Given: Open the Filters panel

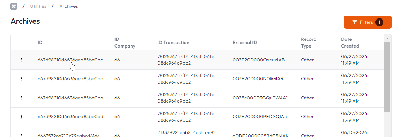Looking at the screenshot, I should 368,22.
